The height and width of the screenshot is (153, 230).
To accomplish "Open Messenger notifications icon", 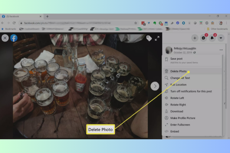I will click(203, 38).
